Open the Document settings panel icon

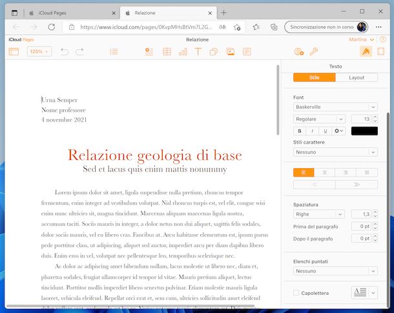tap(381, 52)
